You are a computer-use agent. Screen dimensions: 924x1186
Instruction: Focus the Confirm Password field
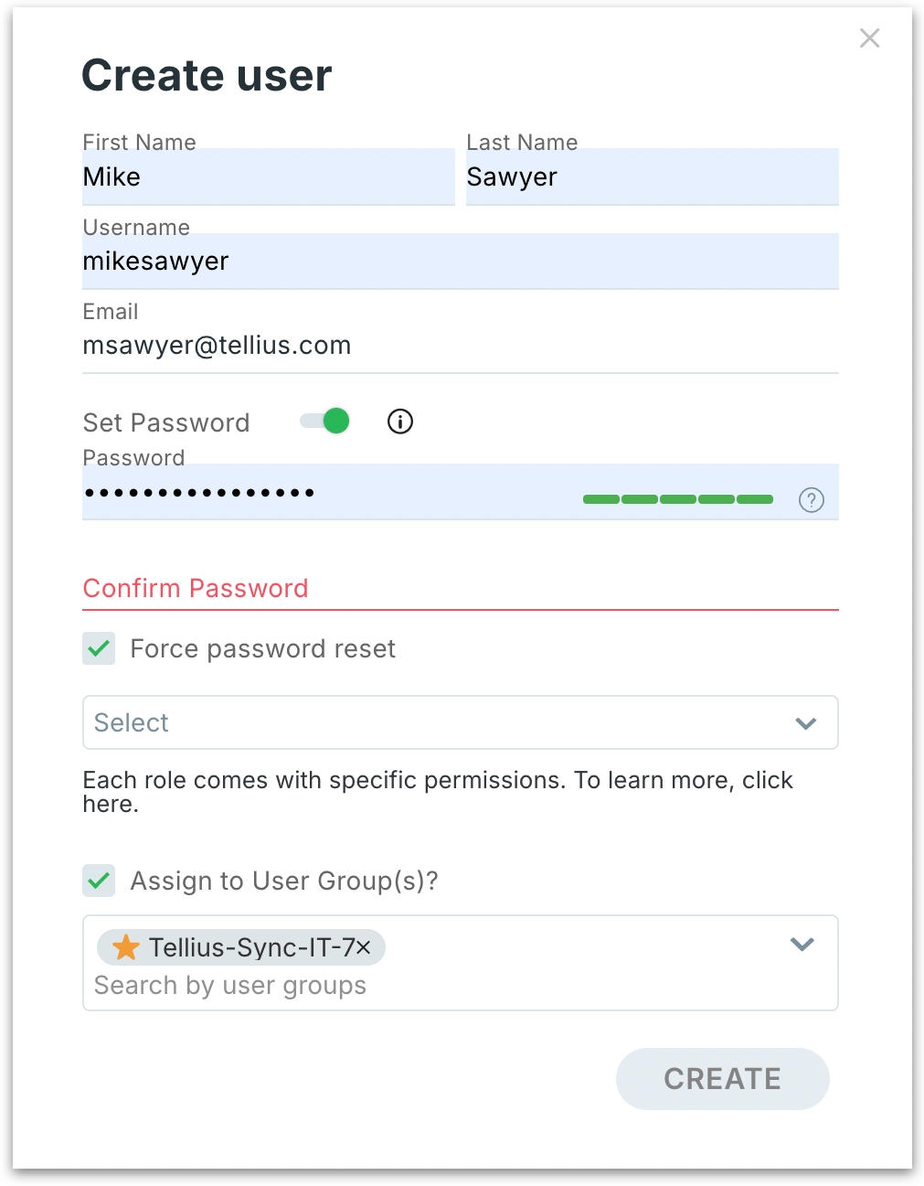pos(460,589)
